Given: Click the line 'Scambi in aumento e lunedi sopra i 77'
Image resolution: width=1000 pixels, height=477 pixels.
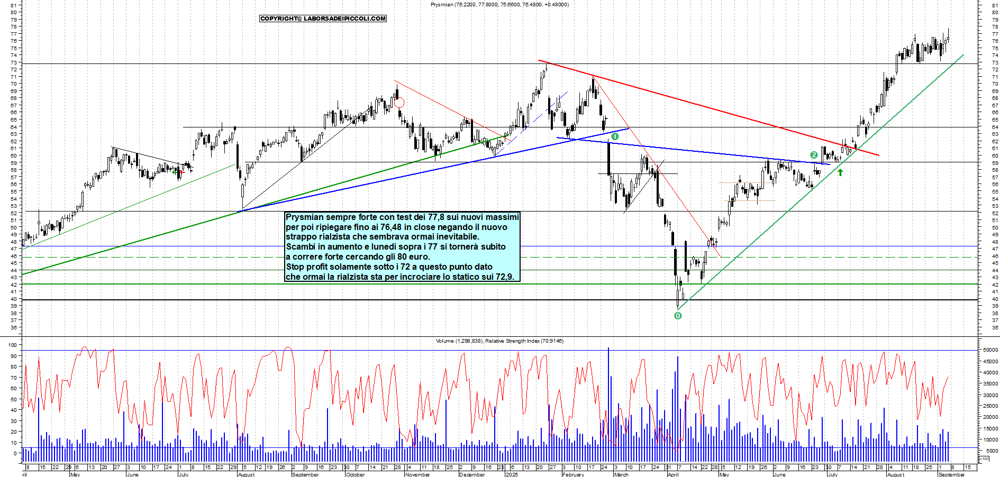Looking at the screenshot, I should (396, 246).
